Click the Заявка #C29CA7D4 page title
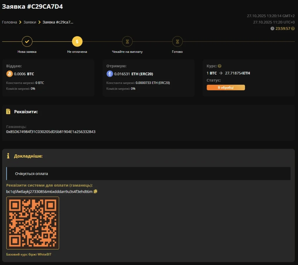Screen dimensions: 298x265 (x=32, y=6)
